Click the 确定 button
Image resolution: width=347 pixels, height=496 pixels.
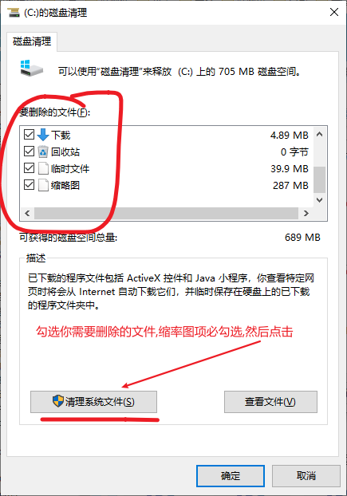pos(231,476)
